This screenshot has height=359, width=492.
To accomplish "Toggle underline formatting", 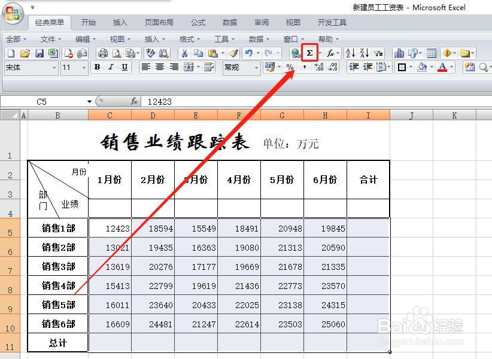I will (125, 67).
